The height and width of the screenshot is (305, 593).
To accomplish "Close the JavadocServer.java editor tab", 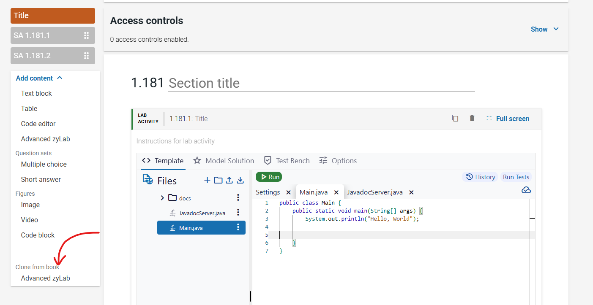I will tap(411, 192).
